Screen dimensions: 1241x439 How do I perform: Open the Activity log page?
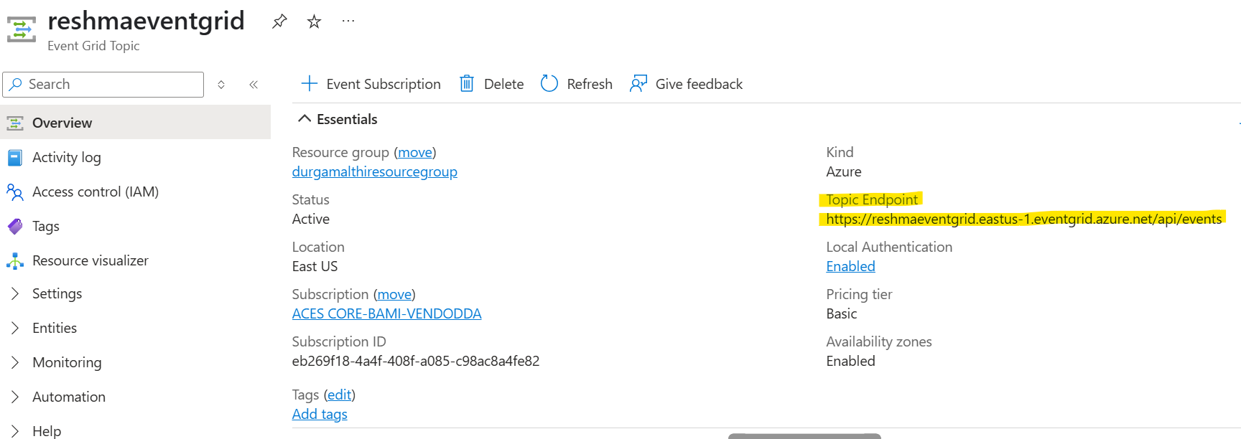tap(135, 157)
